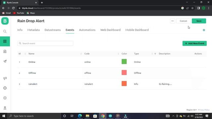Open the user profile icon in the sidebar
The image size is (212, 119).
pos(5,108)
